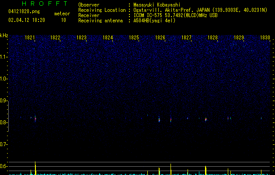This screenshot has width=275, height=175.
Task: Click time marker 1828
Action: click(x=212, y=38)
